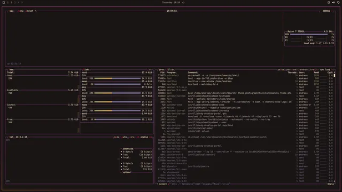Click the Thursday 19:59 clock in top bar

tap(171, 2)
